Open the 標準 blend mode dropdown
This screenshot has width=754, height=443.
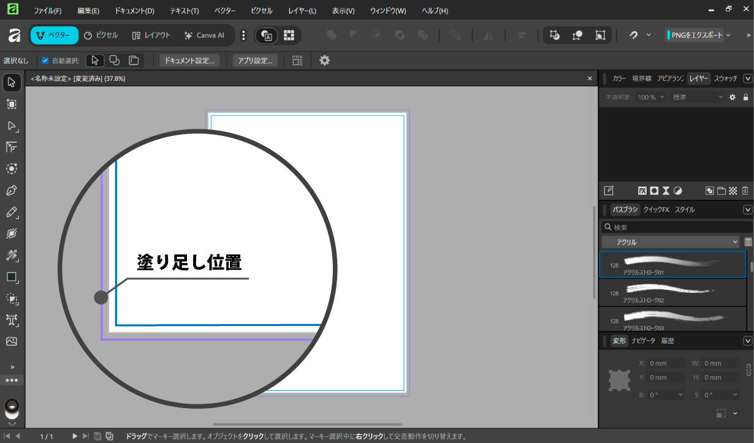pos(698,97)
